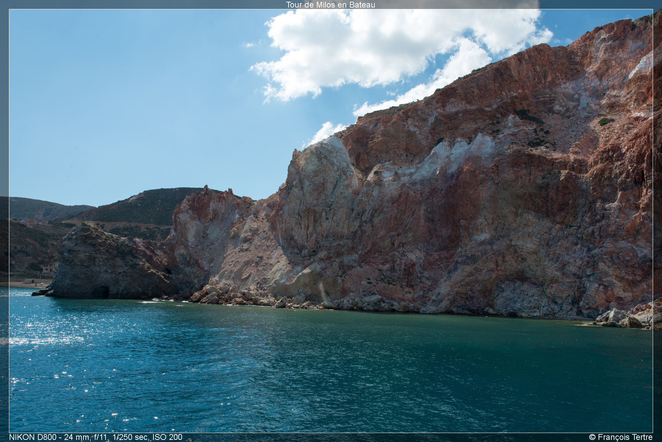662x442 pixels.
Task: Click the Milos cliff photo
Action: tap(331, 221)
